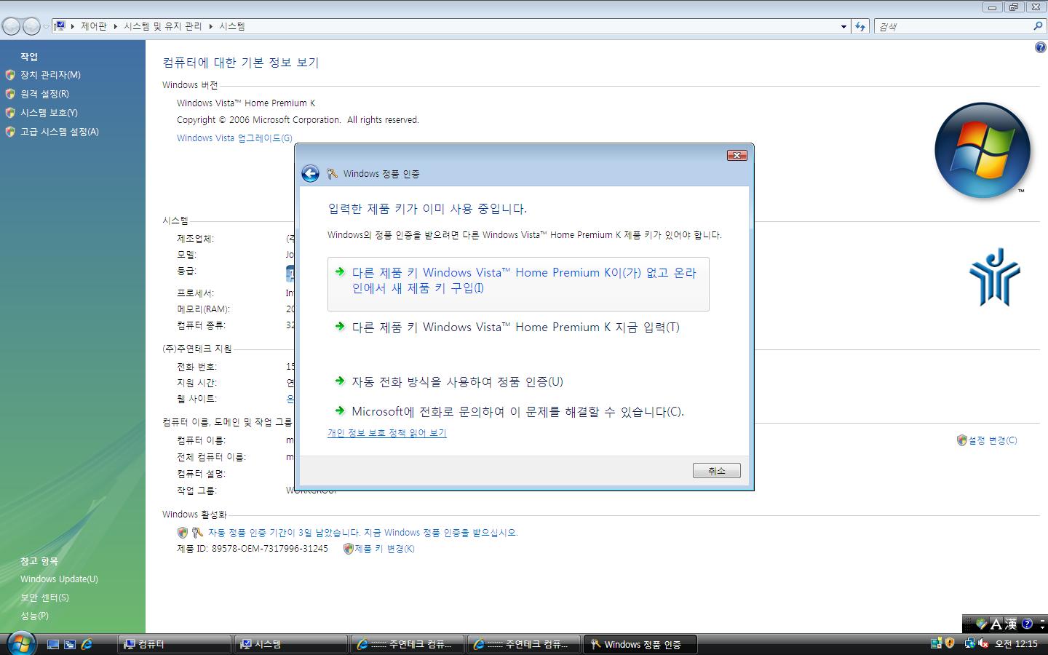Click the 취소 button in the dialog
This screenshot has height=655, width=1048.
point(716,471)
